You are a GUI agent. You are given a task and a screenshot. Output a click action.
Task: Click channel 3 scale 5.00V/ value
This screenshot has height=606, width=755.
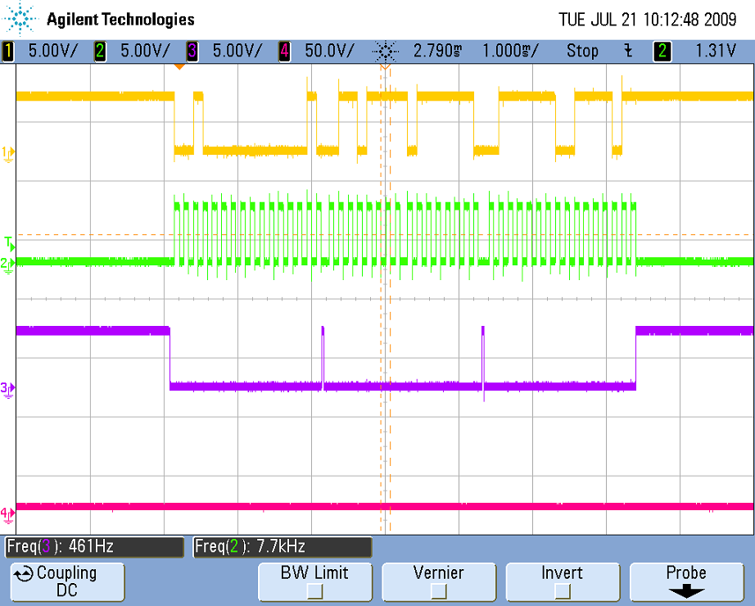(237, 51)
